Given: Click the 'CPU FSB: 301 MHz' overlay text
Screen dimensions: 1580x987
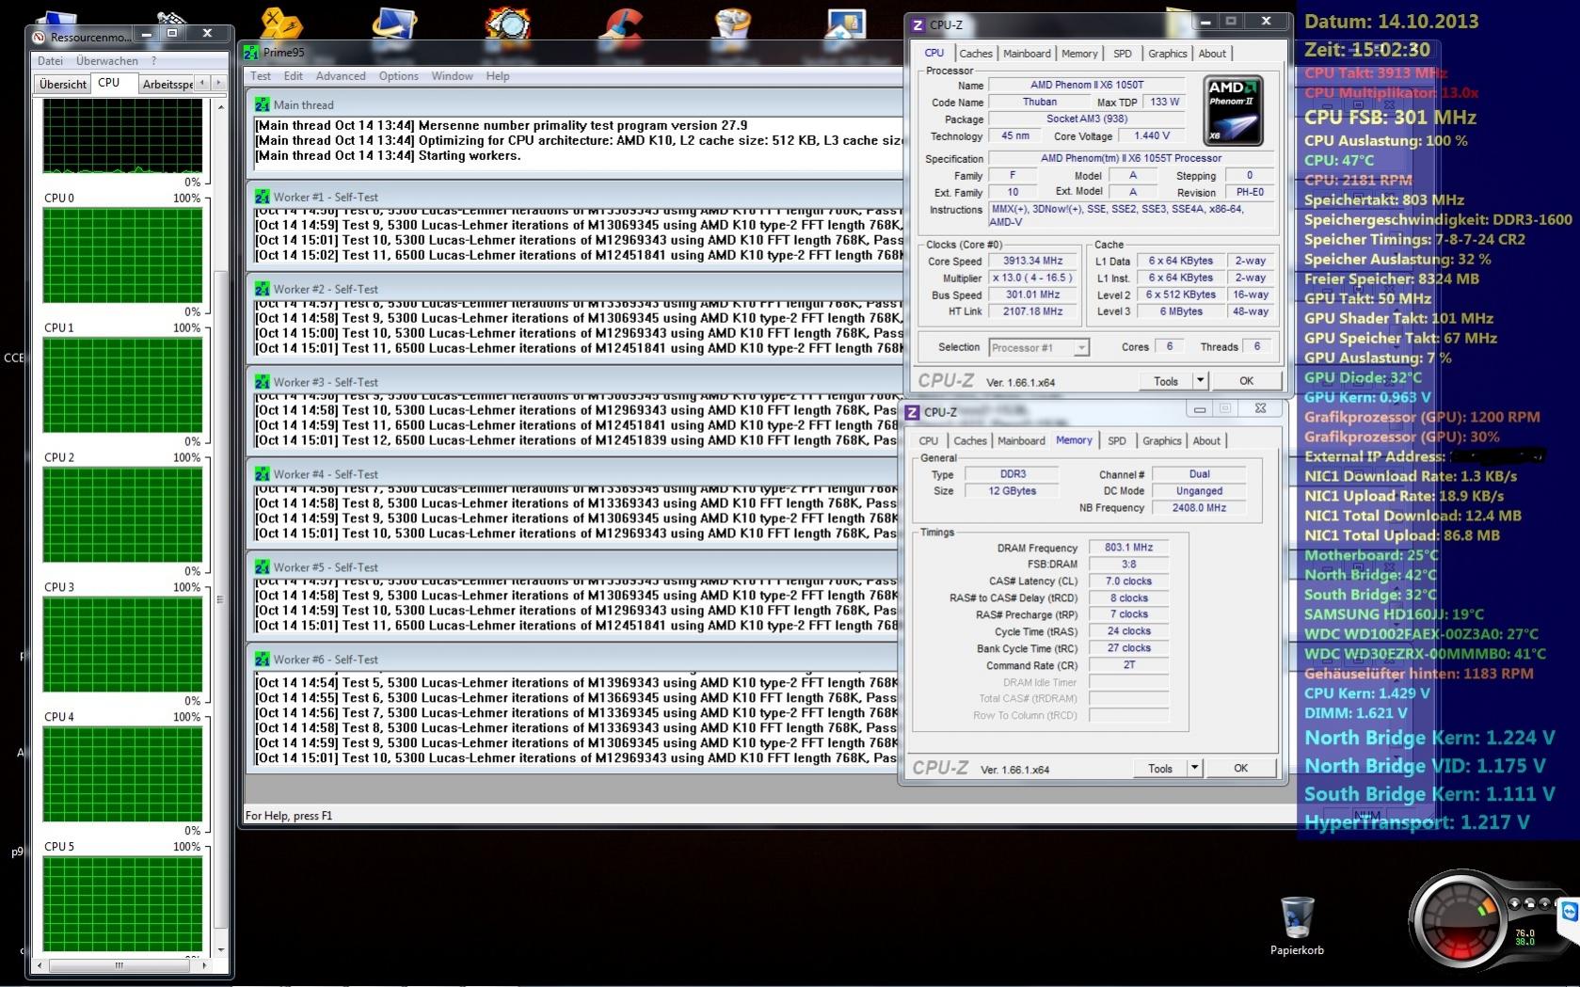Looking at the screenshot, I should [x=1390, y=118].
